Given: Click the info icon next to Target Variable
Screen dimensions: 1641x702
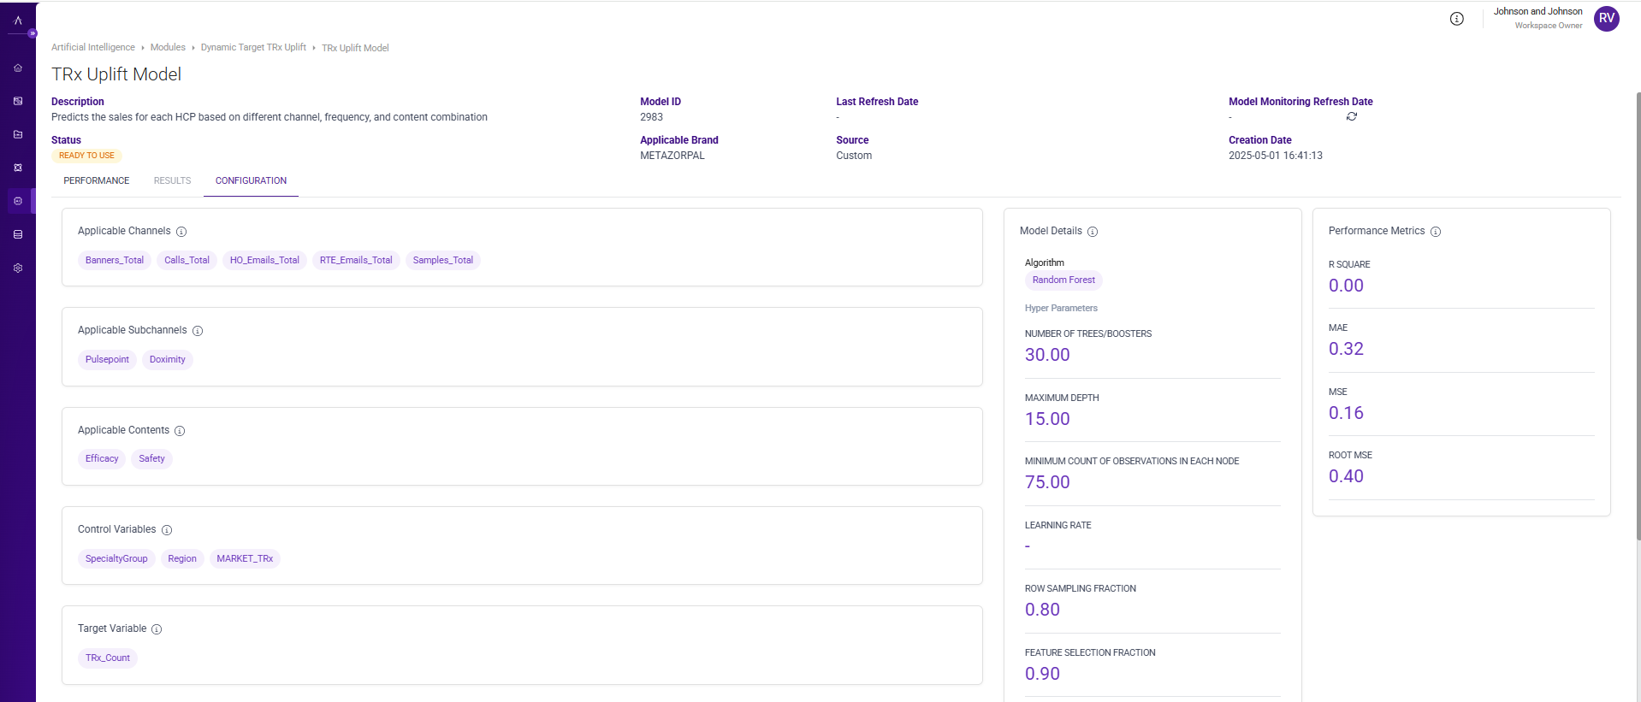Looking at the screenshot, I should click(x=157, y=629).
